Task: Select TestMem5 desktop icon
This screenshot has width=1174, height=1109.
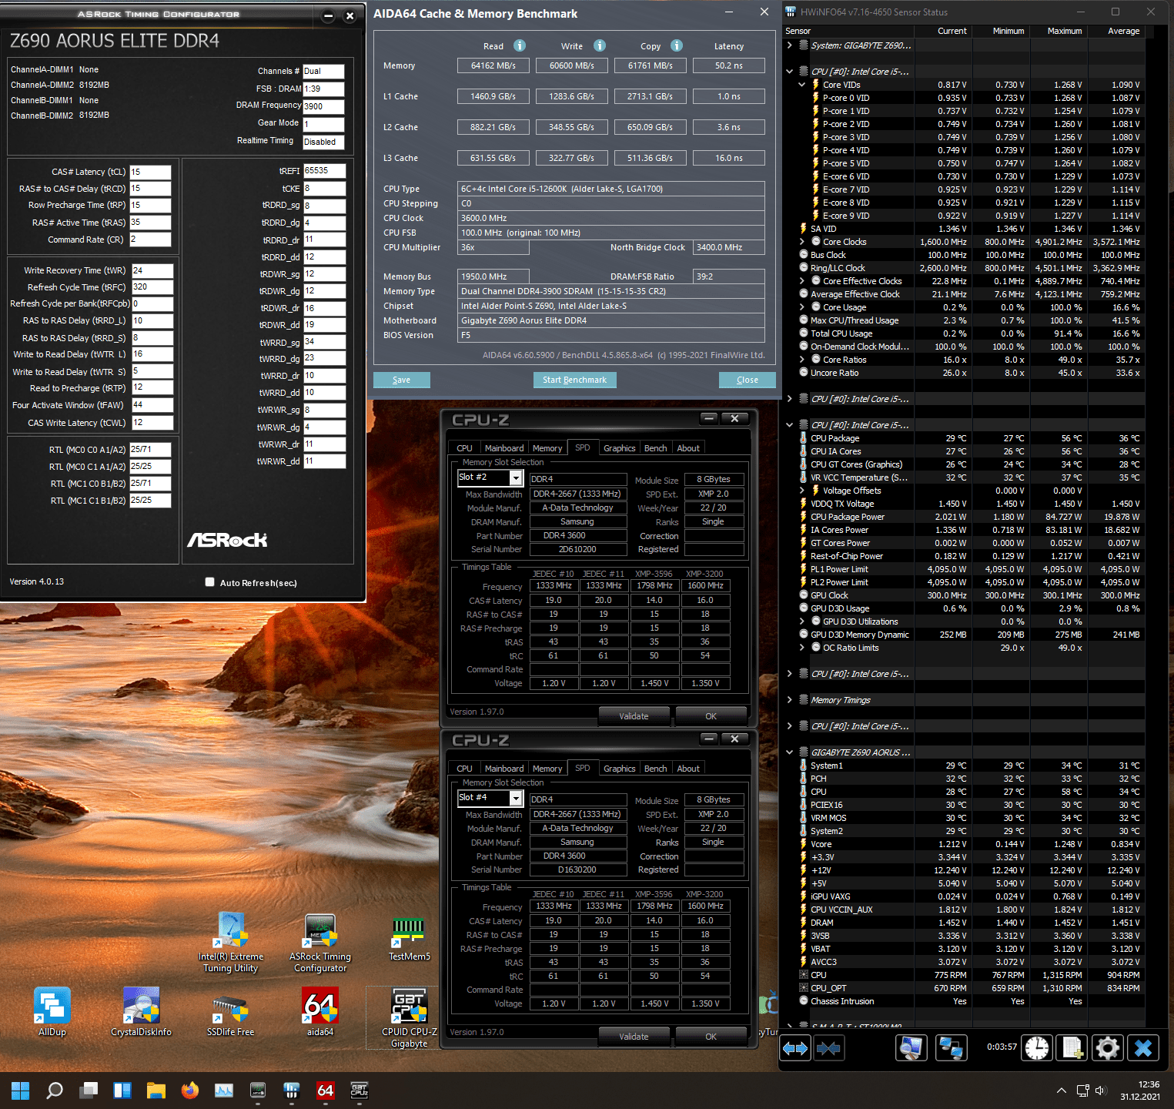Action: click(x=409, y=938)
